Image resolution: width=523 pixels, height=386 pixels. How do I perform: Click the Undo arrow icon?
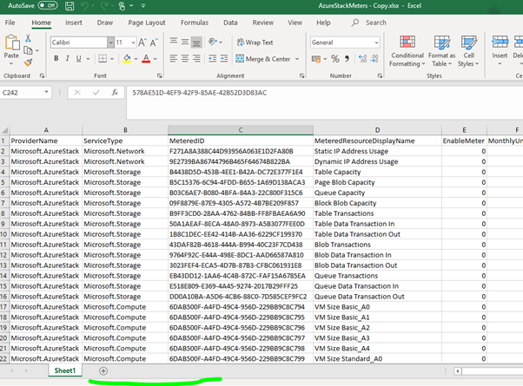(x=85, y=6)
